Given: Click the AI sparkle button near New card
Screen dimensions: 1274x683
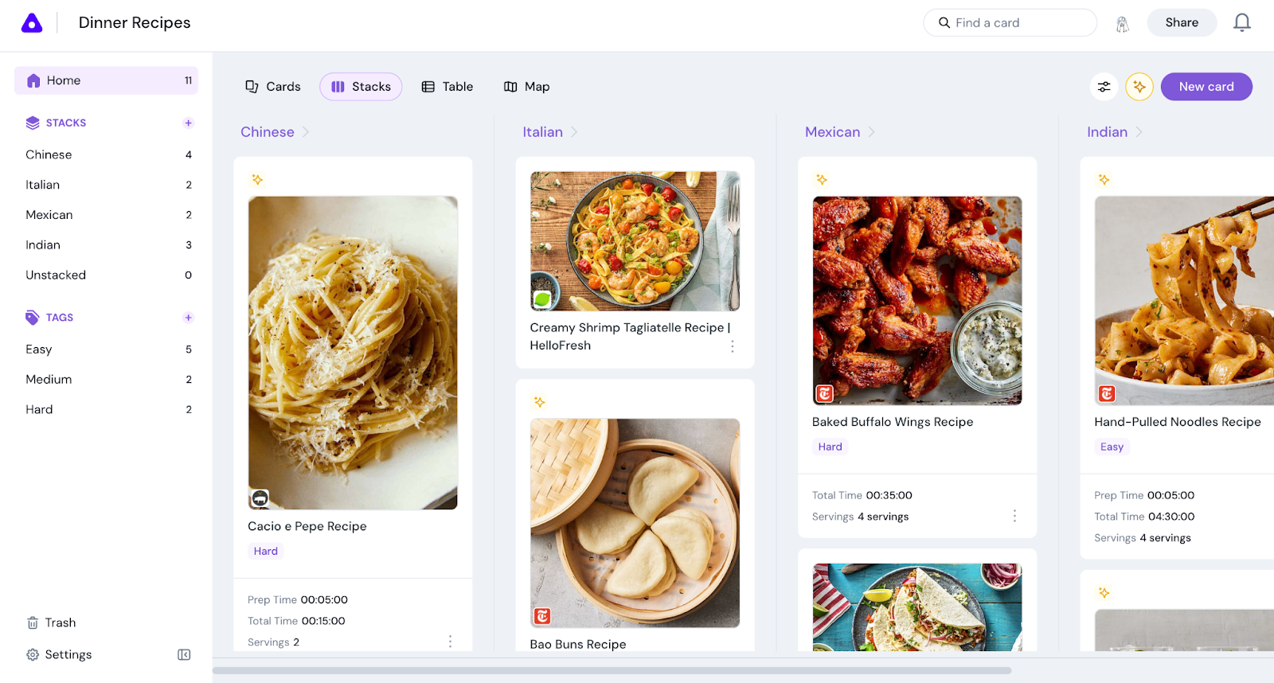Looking at the screenshot, I should pyautogui.click(x=1139, y=87).
